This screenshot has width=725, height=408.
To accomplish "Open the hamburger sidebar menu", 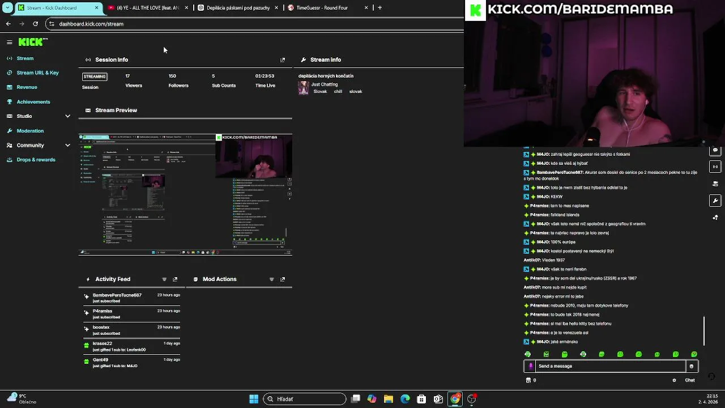I will [10, 42].
